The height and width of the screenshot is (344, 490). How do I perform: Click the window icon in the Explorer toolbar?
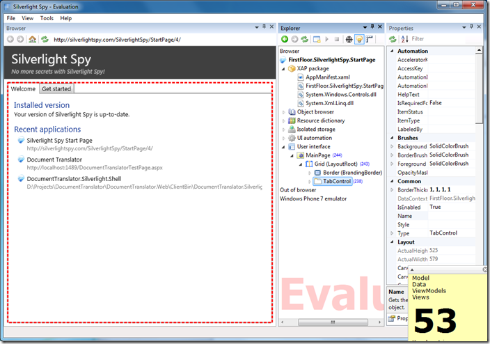[x=317, y=40]
